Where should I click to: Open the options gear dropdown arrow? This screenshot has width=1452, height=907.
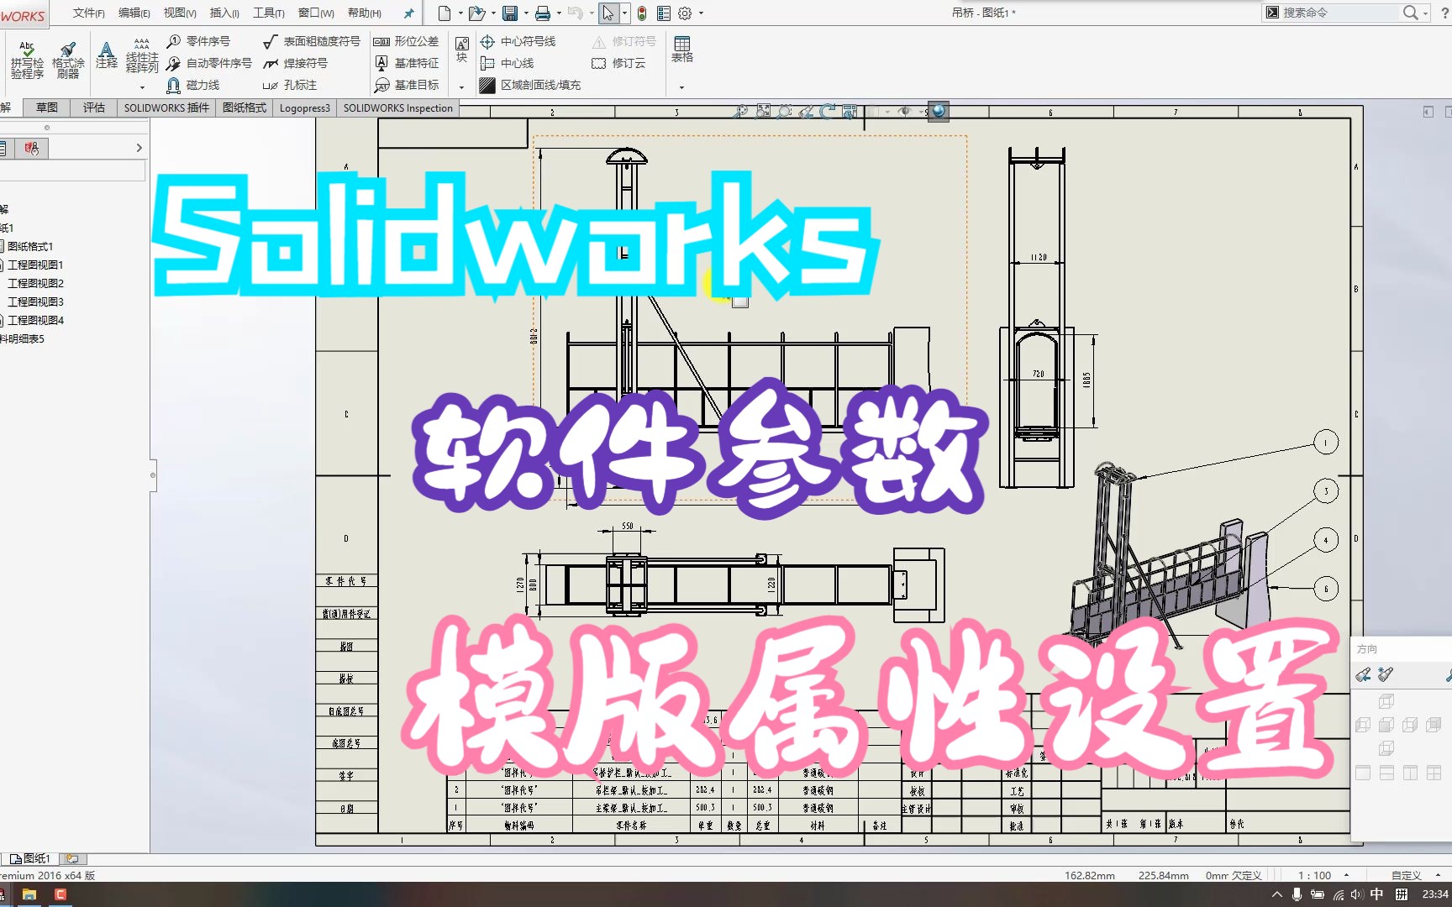[701, 13]
